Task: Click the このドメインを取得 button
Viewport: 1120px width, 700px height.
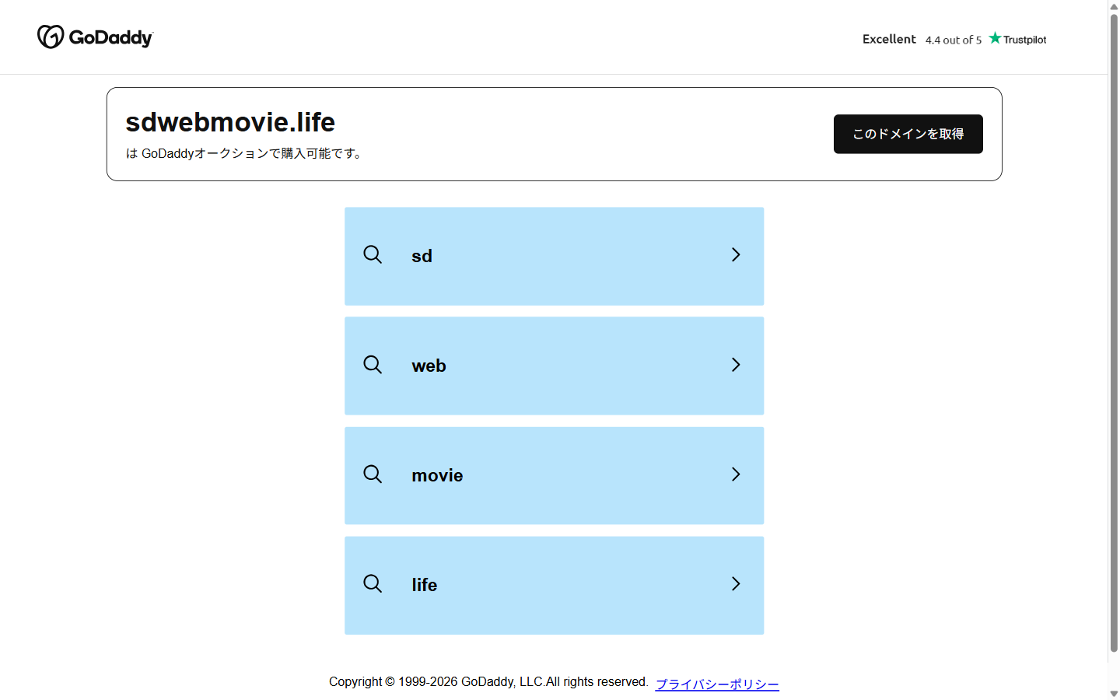Action: tap(908, 134)
